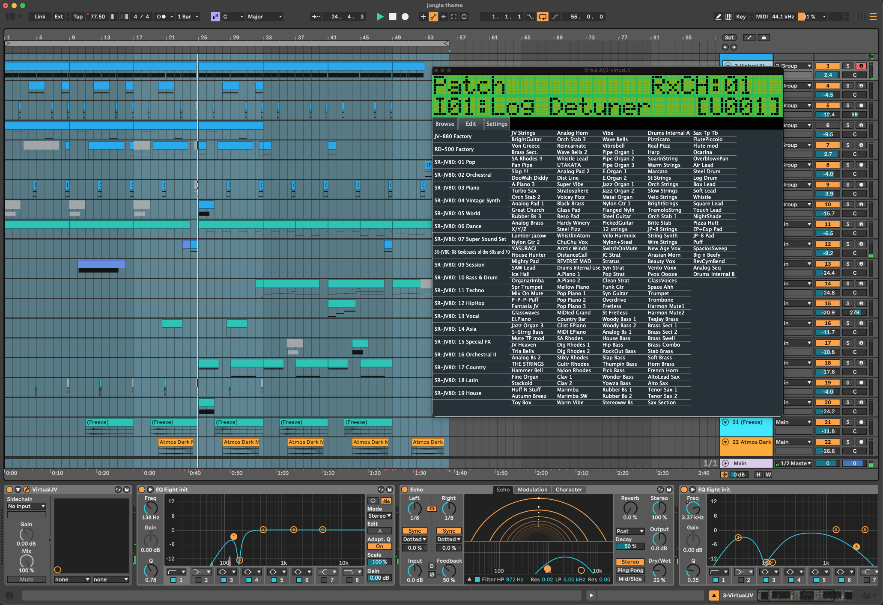Toggle the orange Loop switch
Viewport: 883px width, 605px height.
coord(543,17)
